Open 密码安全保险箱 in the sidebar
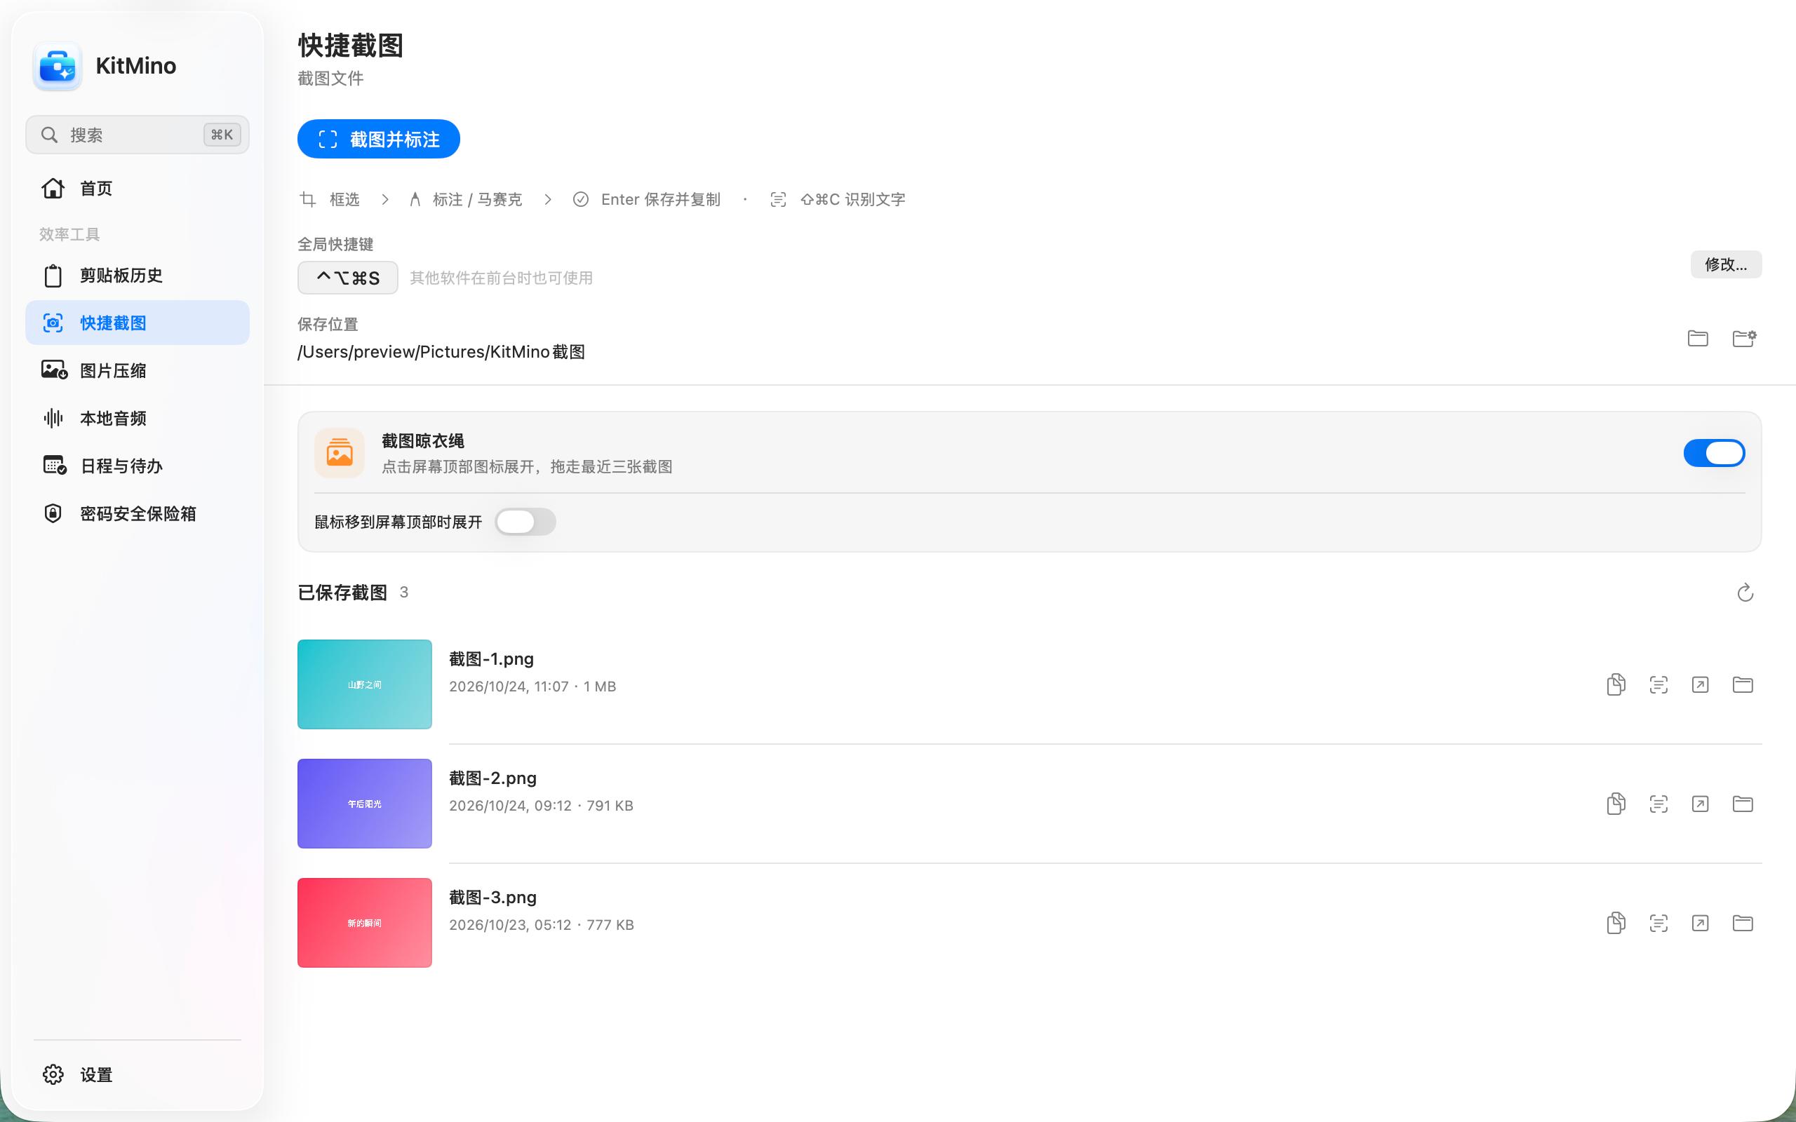1796x1122 pixels. coord(138,513)
